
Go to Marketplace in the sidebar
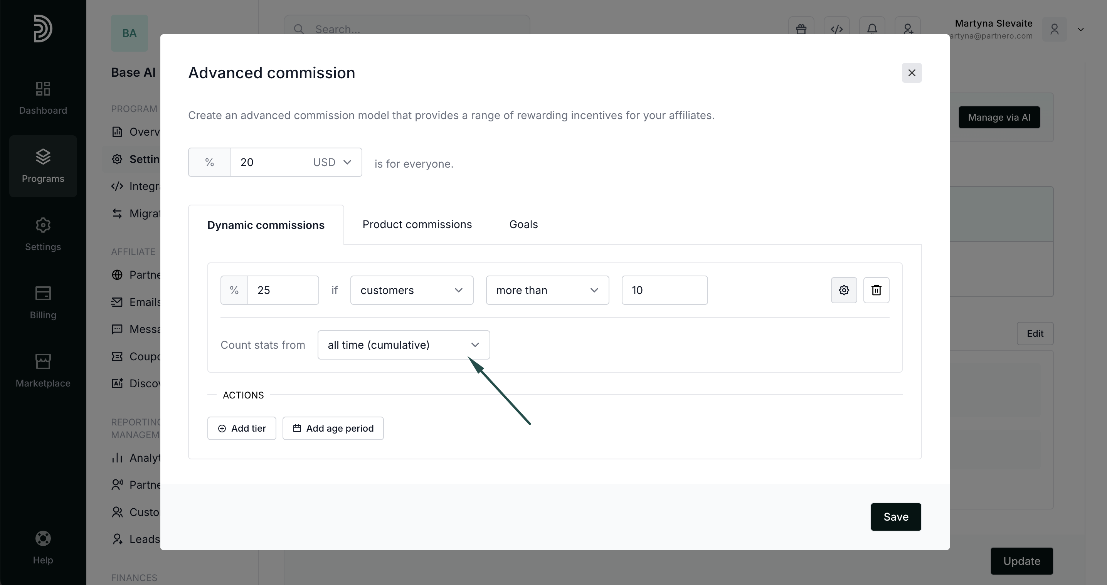pos(43,371)
